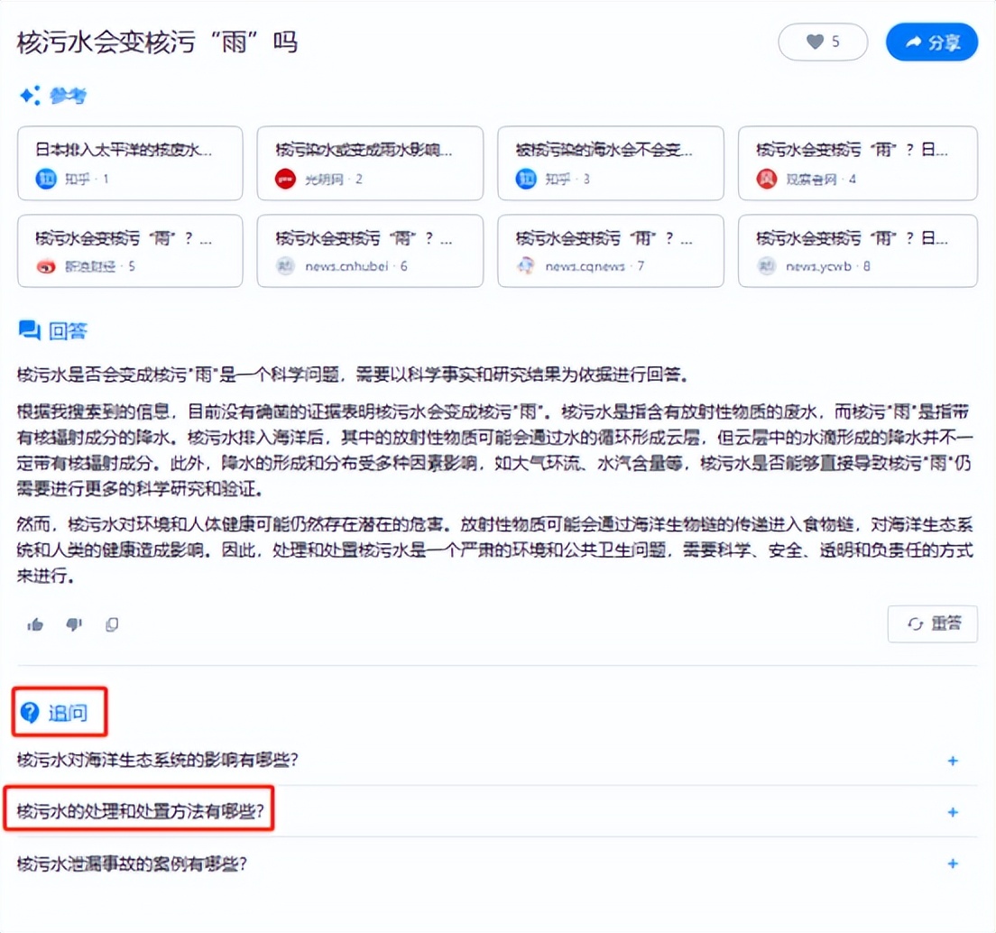Viewport: 996px width, 933px height.
Task: Click the 新浪财经 source icon on reference 5
Action: point(44,266)
